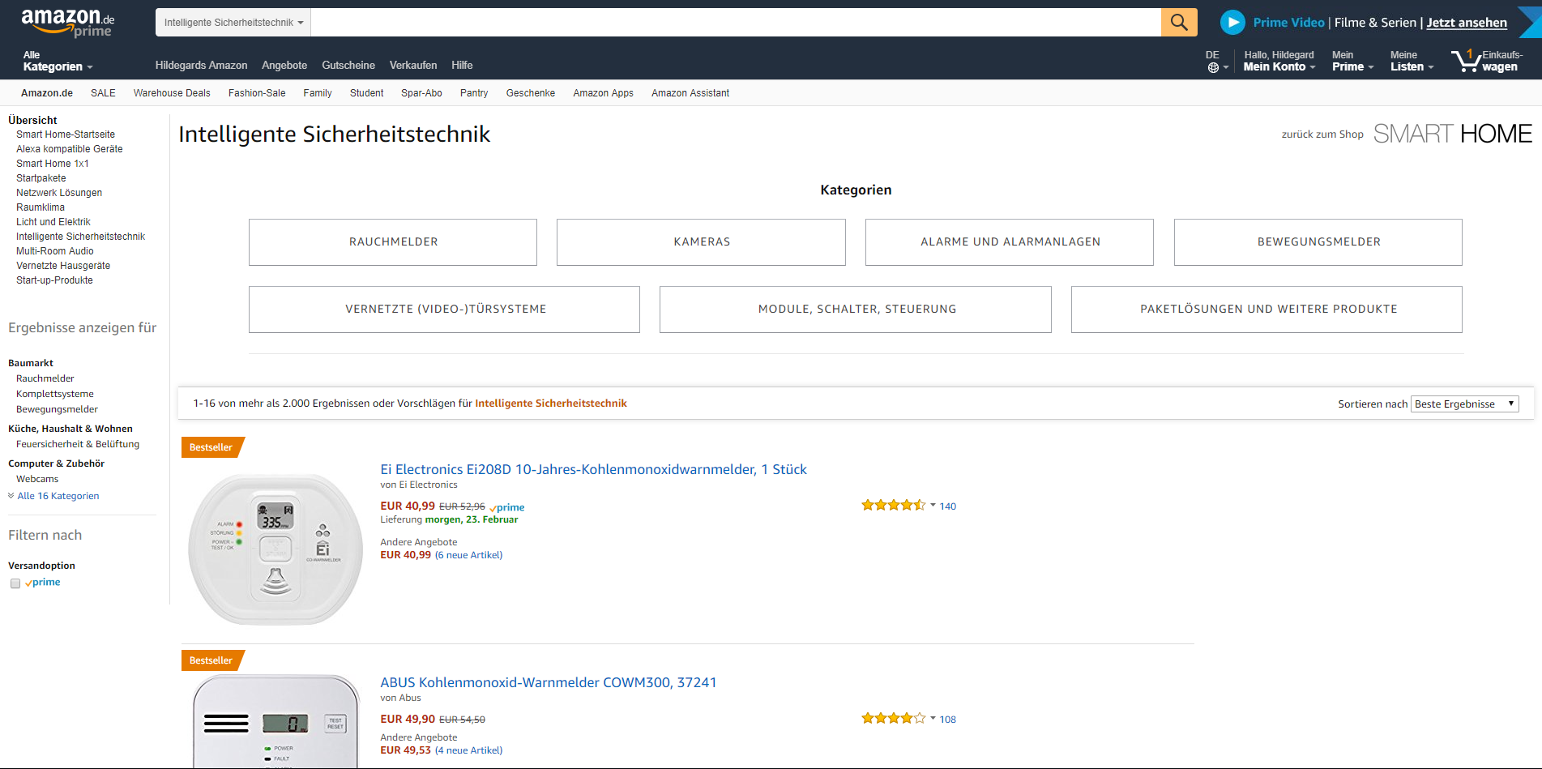This screenshot has height=769, width=1542.
Task: Click the orange search magnifier button
Action: pos(1179,23)
